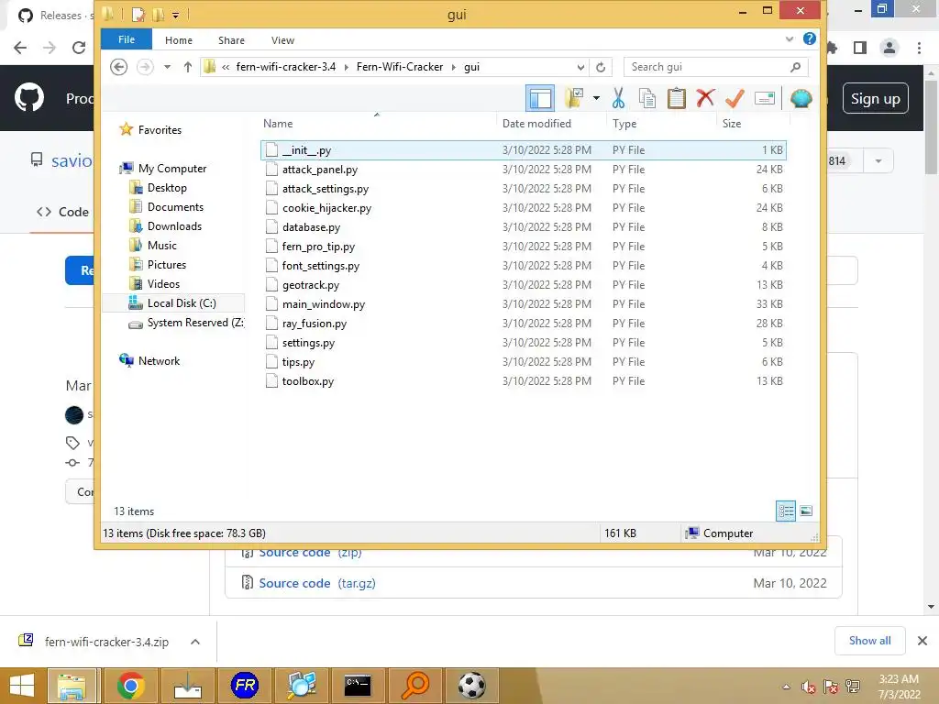Click the globe shell icon in toolbar
Image resolution: width=939 pixels, height=704 pixels.
[801, 98]
